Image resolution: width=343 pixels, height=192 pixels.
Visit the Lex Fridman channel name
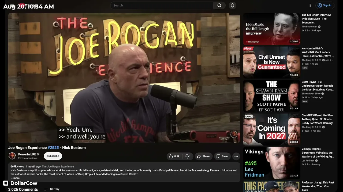point(308,161)
